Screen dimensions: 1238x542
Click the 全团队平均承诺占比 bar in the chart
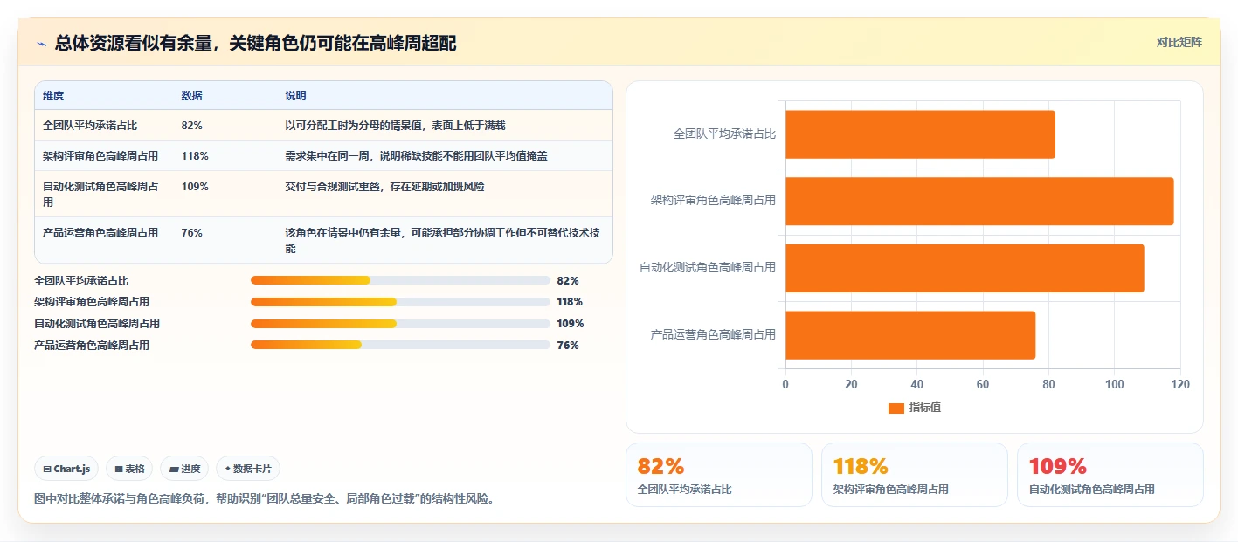(920, 134)
